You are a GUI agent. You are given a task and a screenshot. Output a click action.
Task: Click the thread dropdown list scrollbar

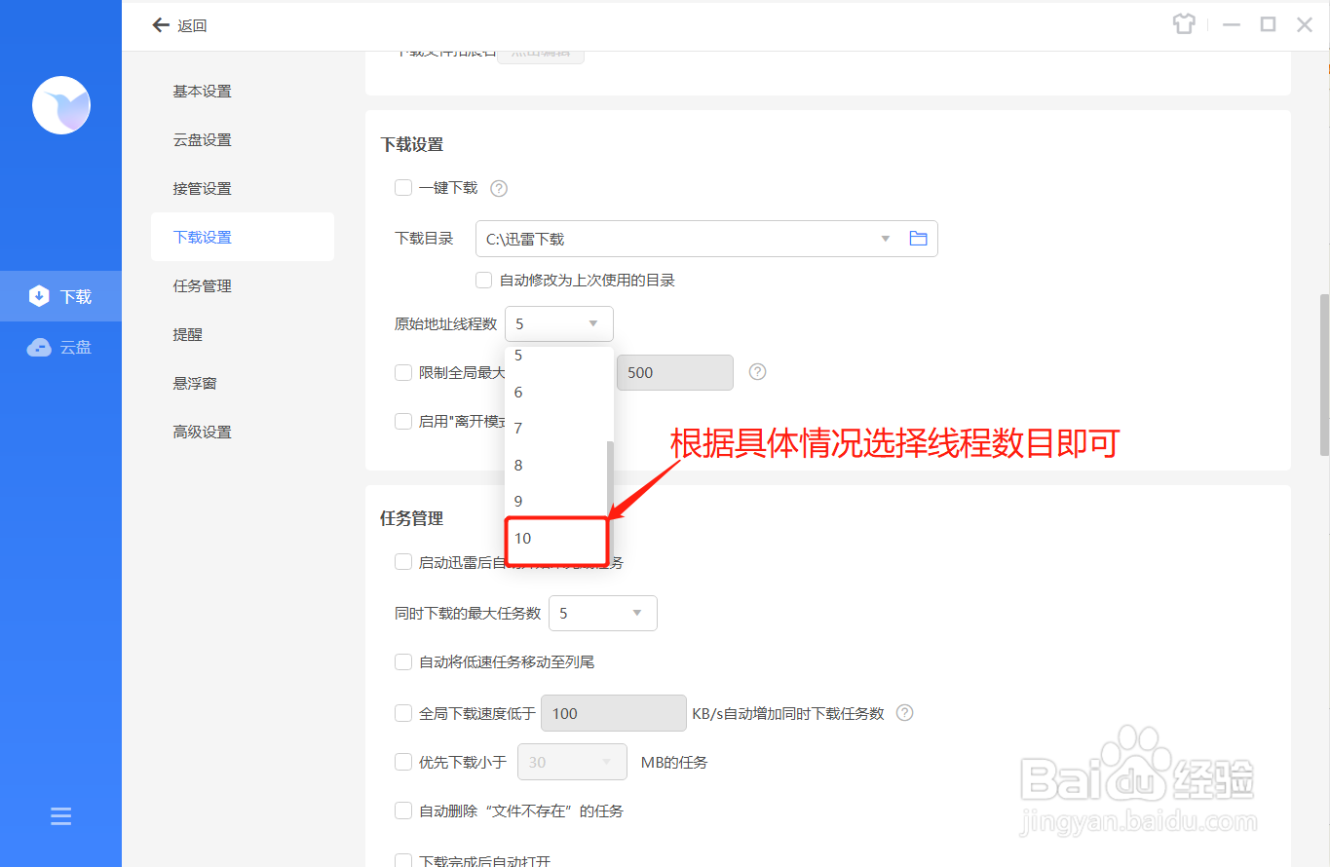click(x=611, y=481)
